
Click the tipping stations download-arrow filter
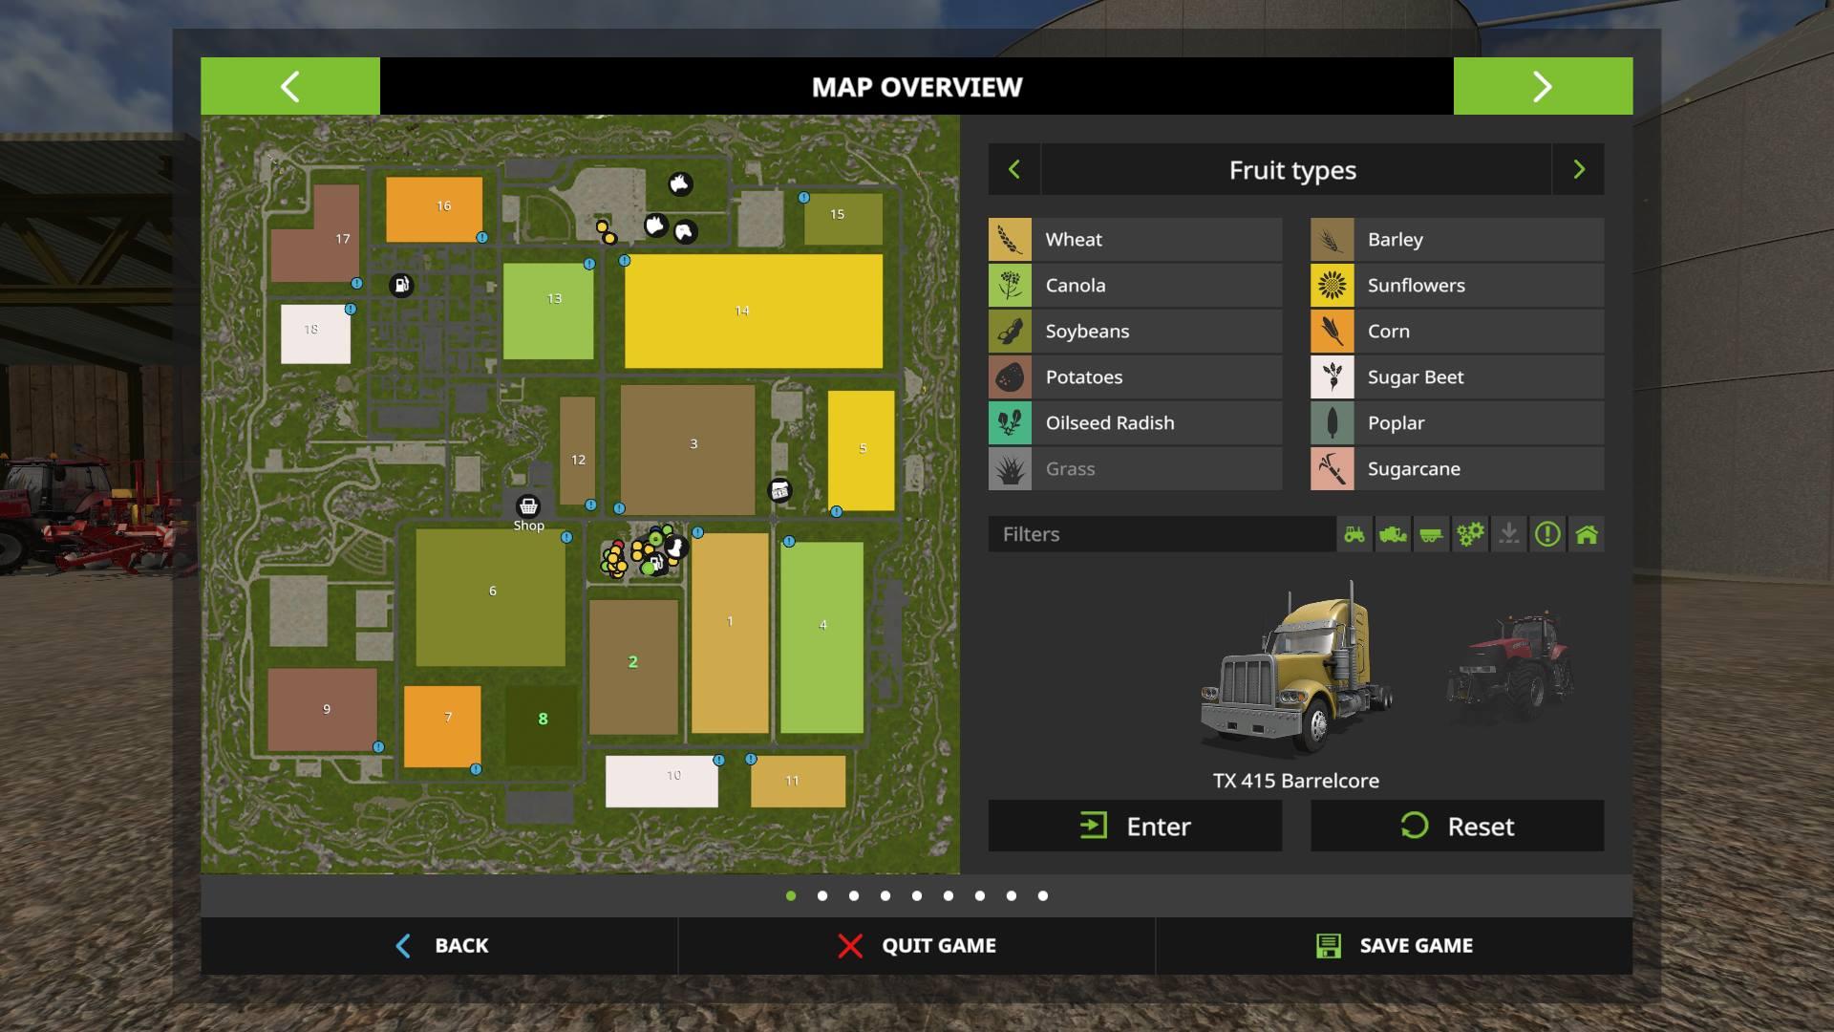pyautogui.click(x=1508, y=534)
